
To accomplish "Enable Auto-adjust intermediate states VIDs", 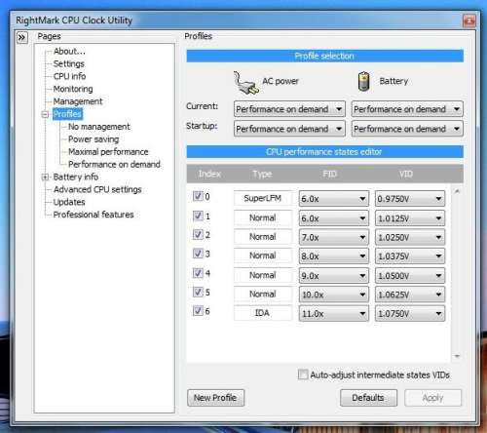I will pos(303,374).
